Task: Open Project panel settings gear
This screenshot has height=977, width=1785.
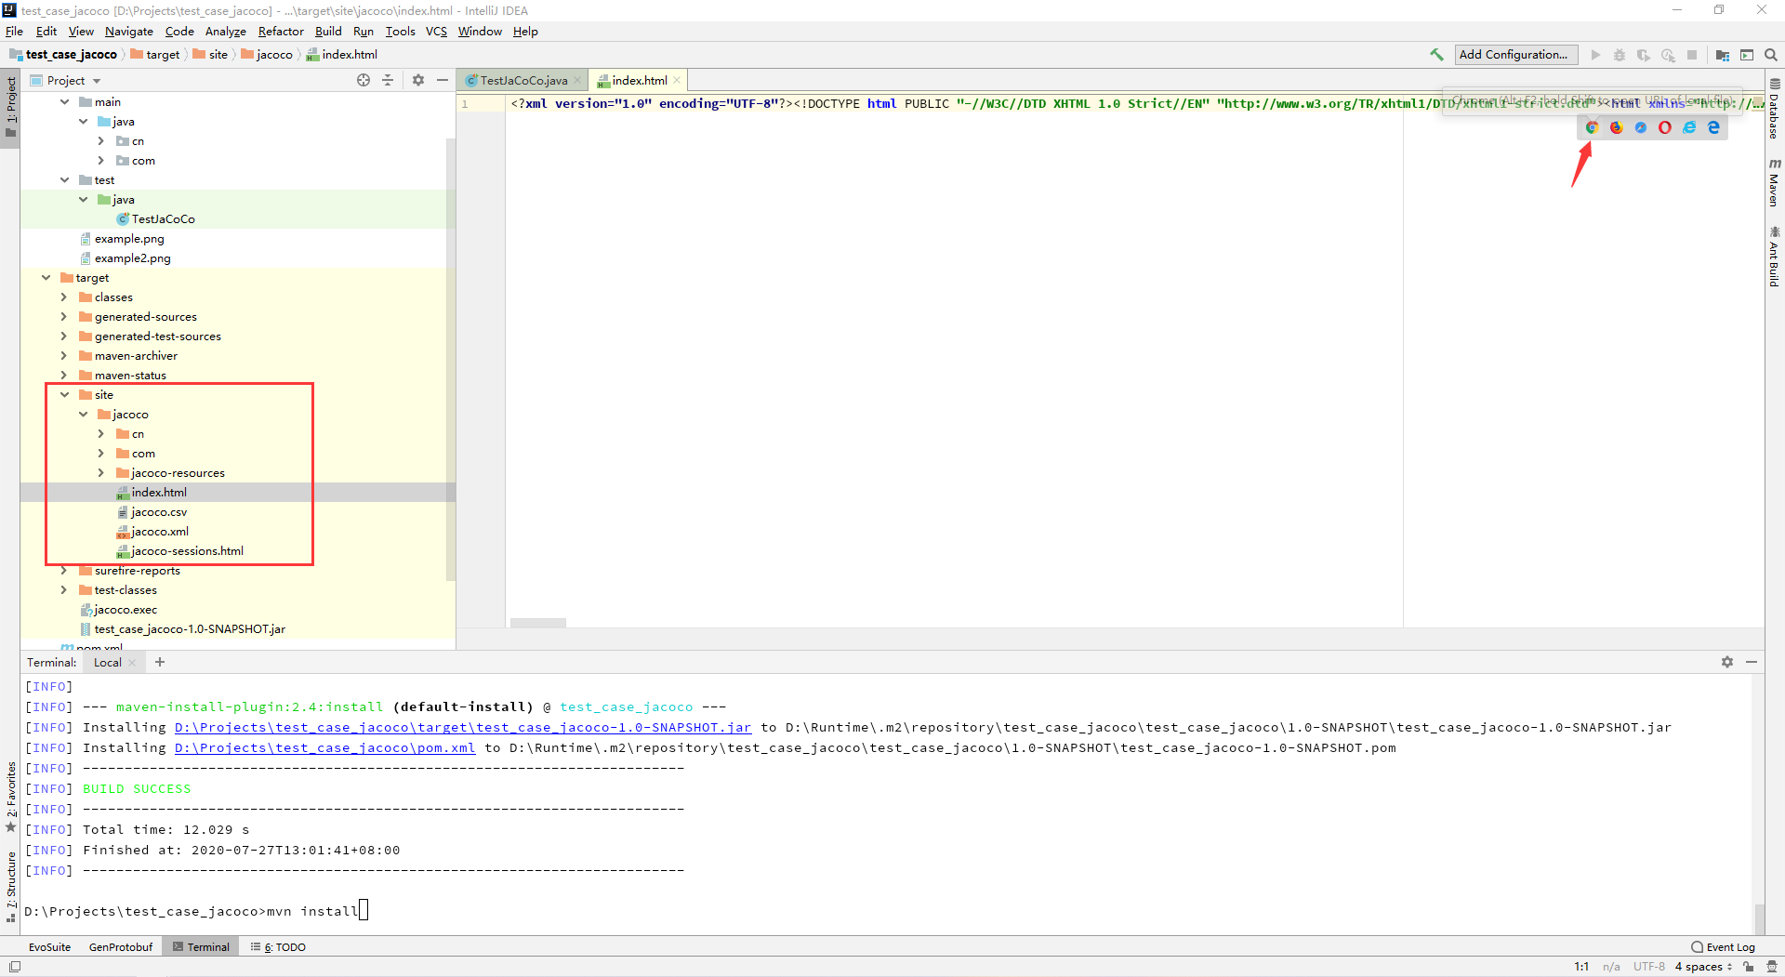Action: (x=418, y=80)
